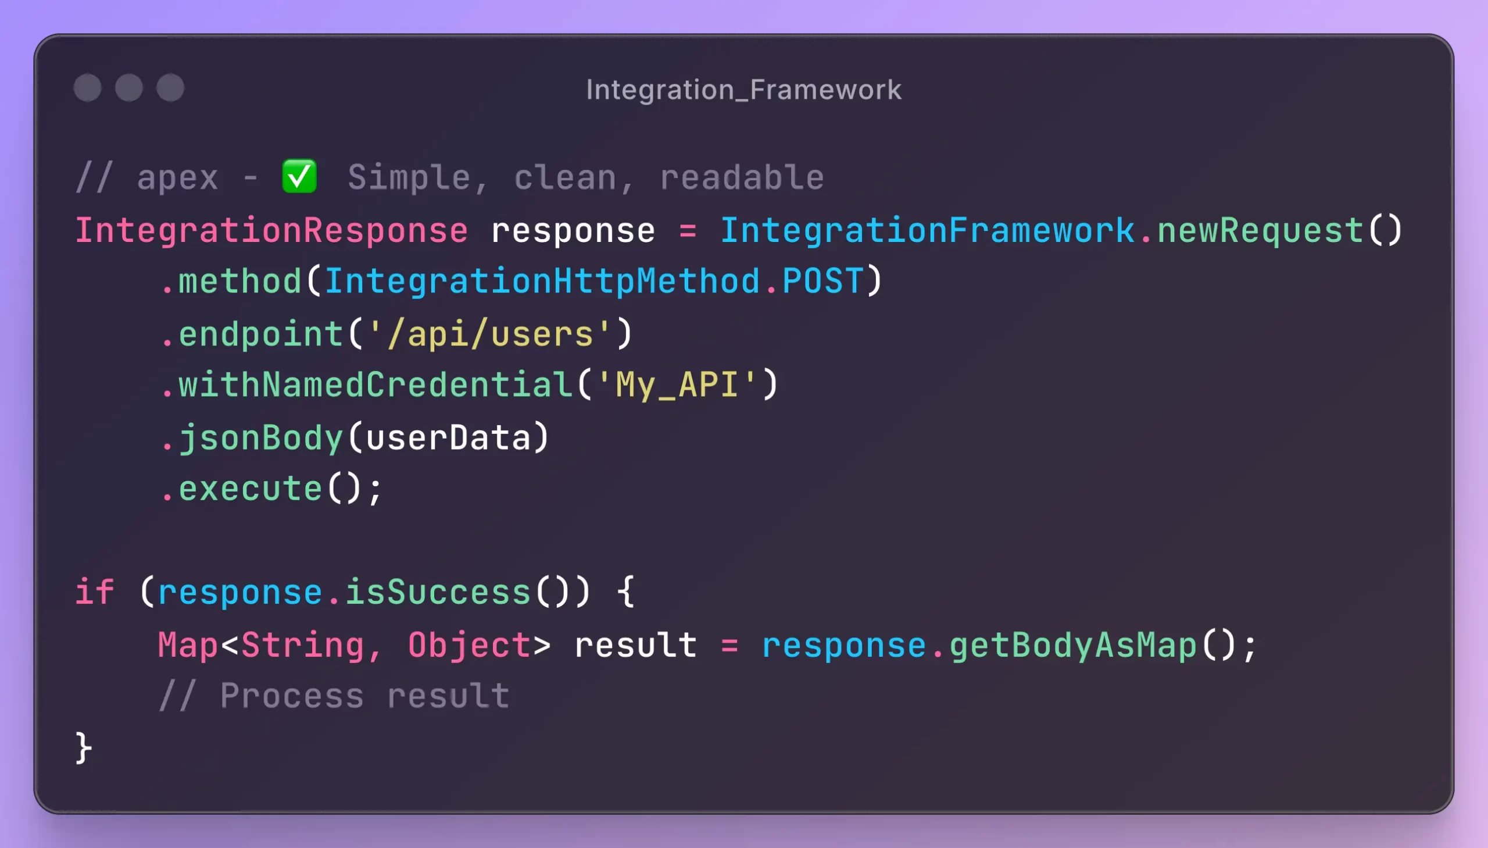Viewport: 1488px width, 848px height.
Task: Click the getBodyAsMap method call
Action: [x=1072, y=646]
